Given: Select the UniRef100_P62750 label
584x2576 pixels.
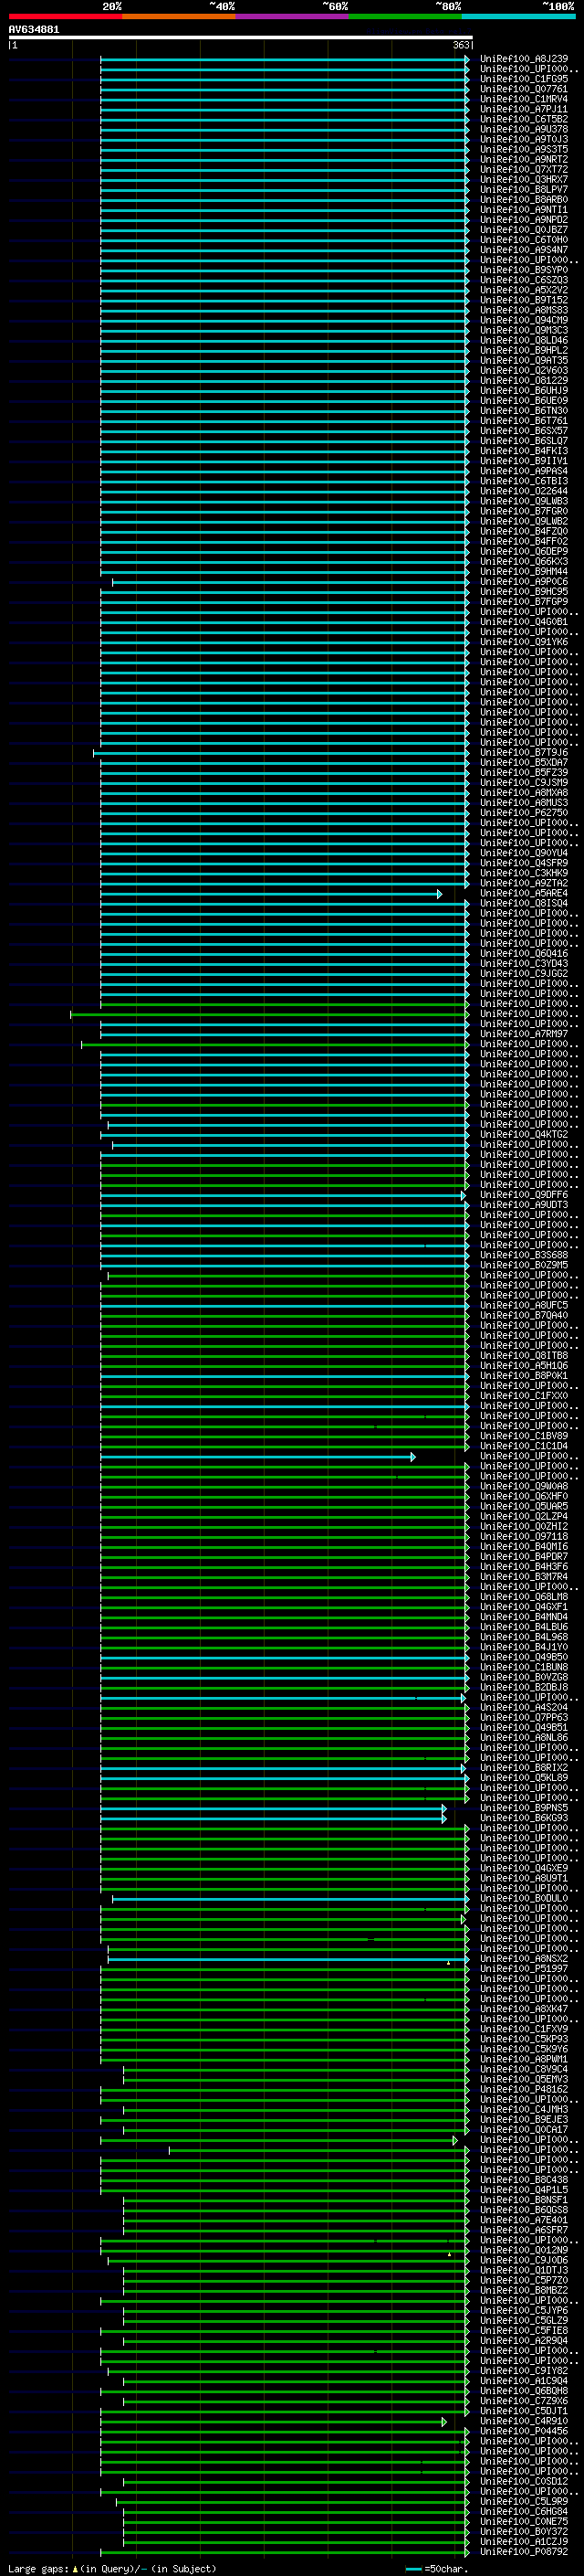Looking at the screenshot, I should 523,813.
